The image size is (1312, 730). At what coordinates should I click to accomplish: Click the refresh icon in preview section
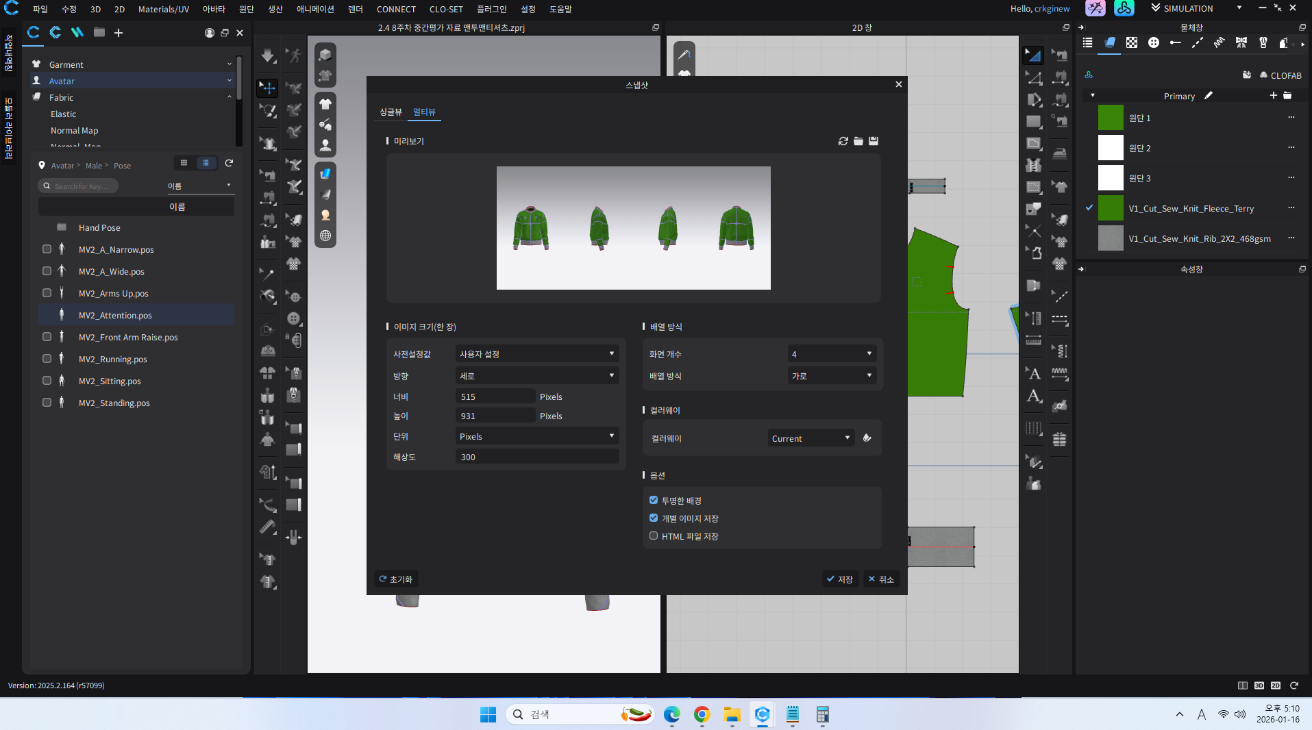pyautogui.click(x=843, y=141)
